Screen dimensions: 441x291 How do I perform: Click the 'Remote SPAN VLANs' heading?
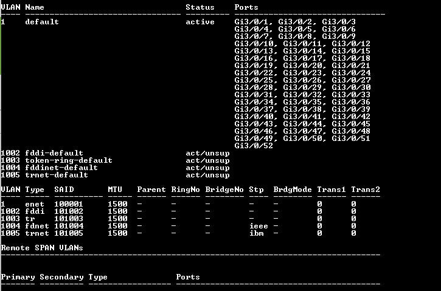pos(42,248)
